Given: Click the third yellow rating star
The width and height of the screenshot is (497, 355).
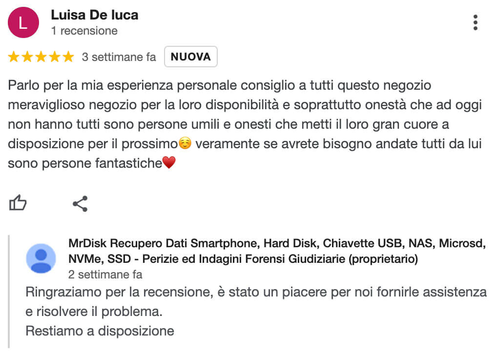Looking at the screenshot, I should [x=41, y=57].
